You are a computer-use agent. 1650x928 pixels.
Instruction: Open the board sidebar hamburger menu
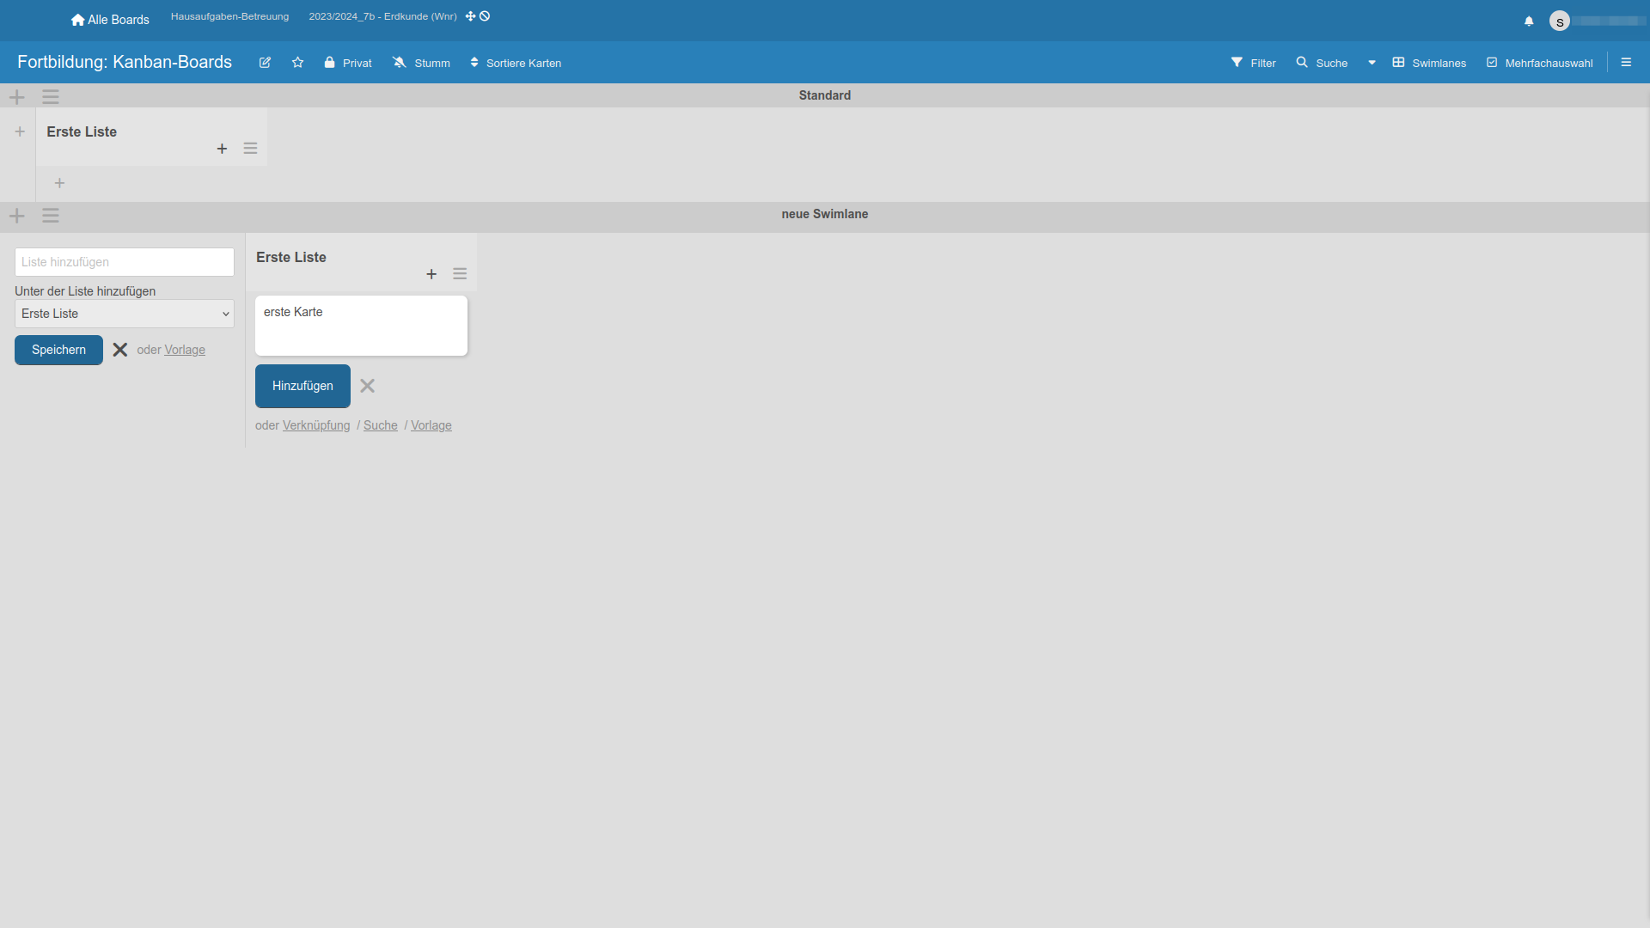click(x=1626, y=63)
